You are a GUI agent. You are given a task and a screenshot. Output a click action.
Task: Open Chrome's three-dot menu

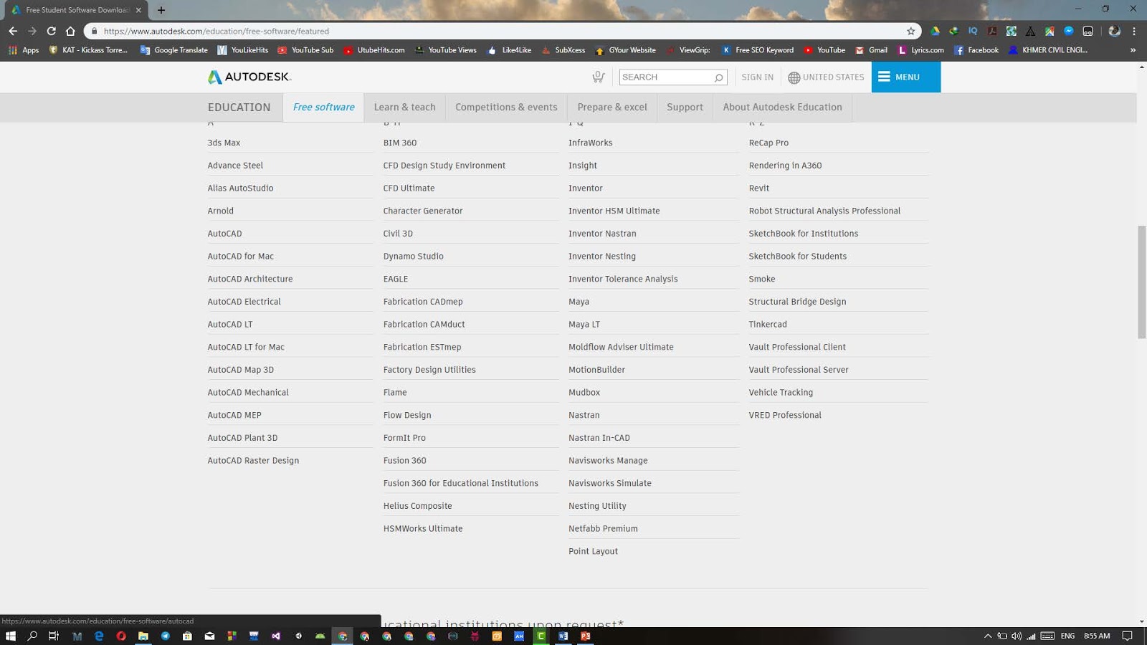(x=1134, y=31)
